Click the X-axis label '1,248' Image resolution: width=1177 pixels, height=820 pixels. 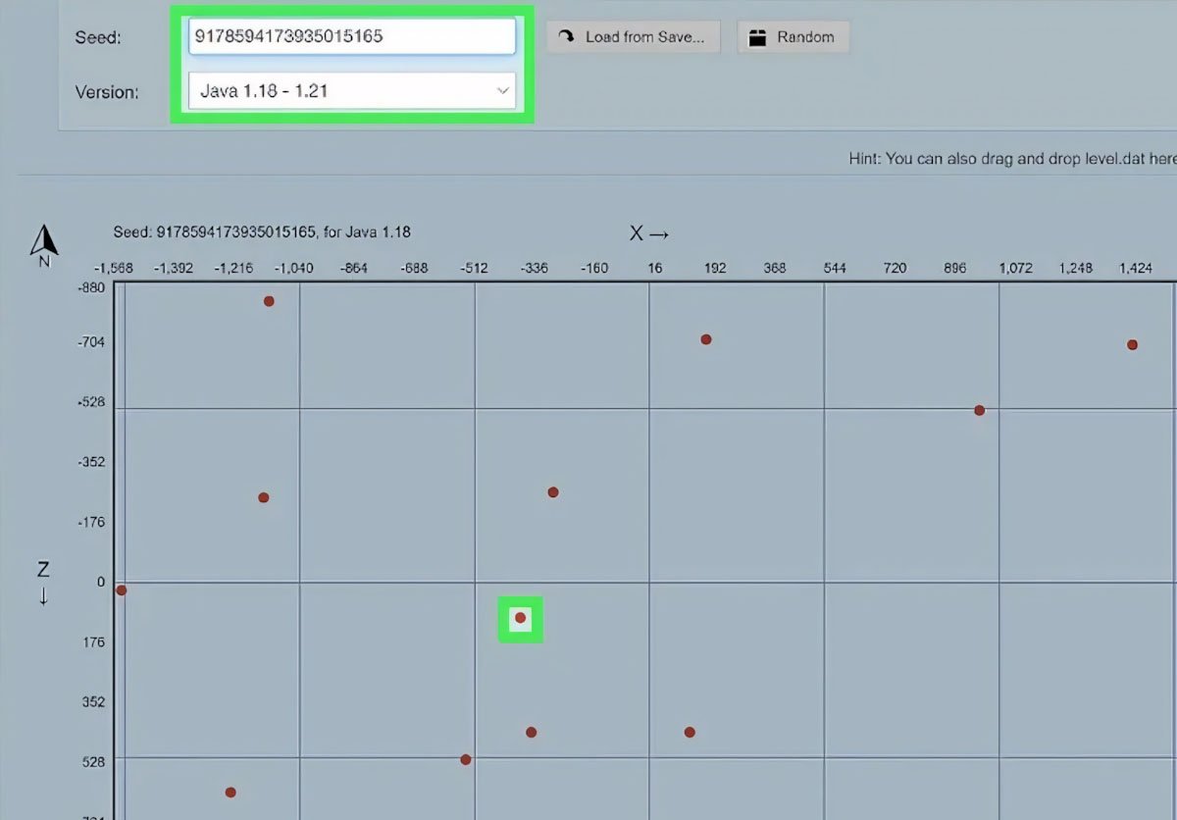pyautogui.click(x=1076, y=268)
